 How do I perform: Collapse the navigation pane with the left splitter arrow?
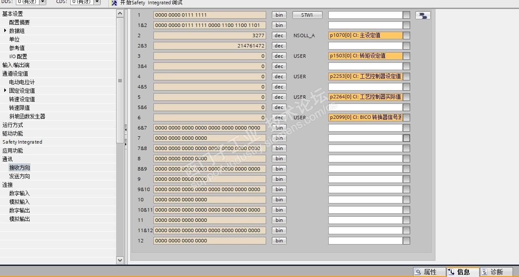click(126, 129)
